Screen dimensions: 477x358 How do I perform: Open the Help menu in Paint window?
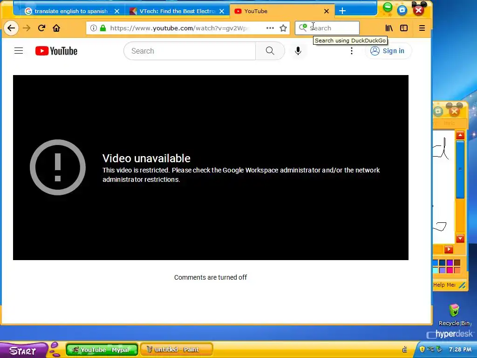pyautogui.click(x=450, y=123)
